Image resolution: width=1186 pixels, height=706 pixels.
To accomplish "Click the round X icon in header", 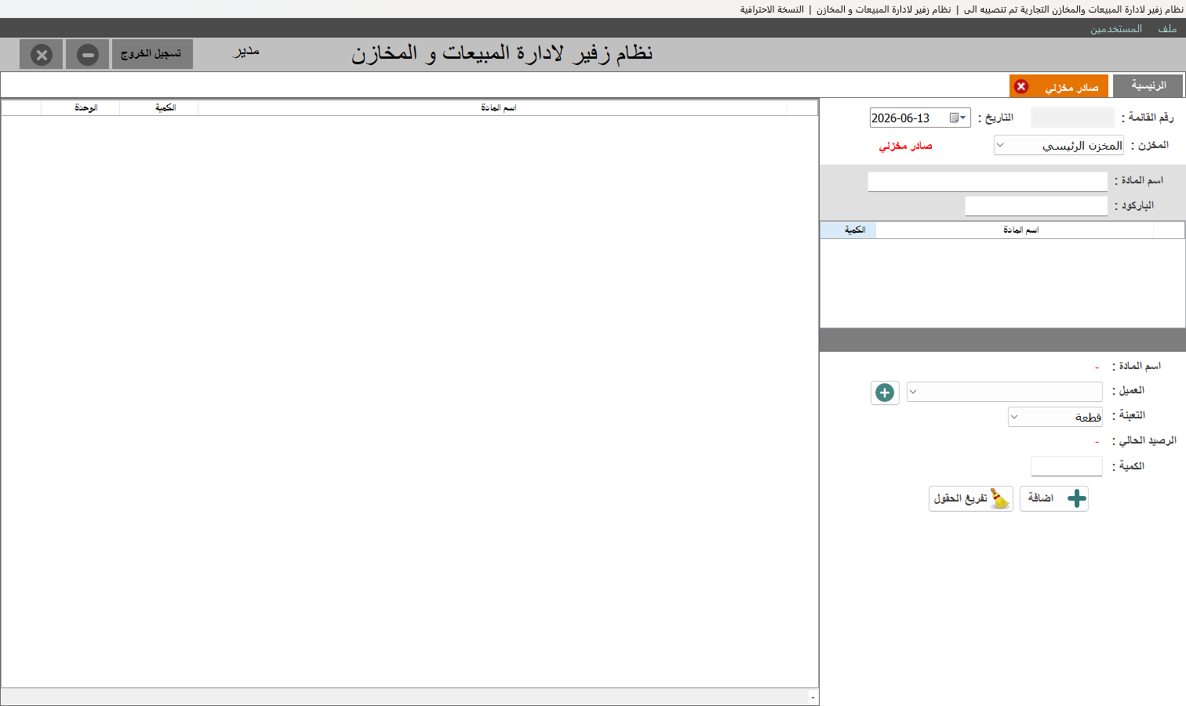I will pyautogui.click(x=42, y=55).
